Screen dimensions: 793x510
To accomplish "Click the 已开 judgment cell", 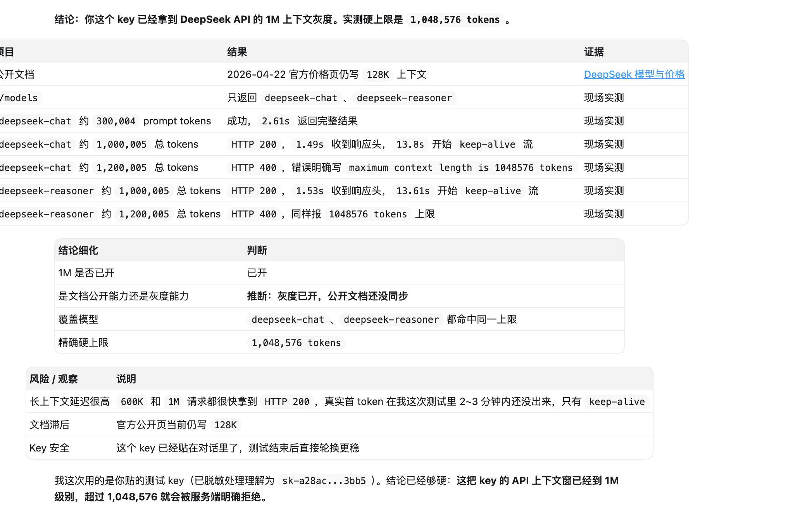I will [x=257, y=273].
